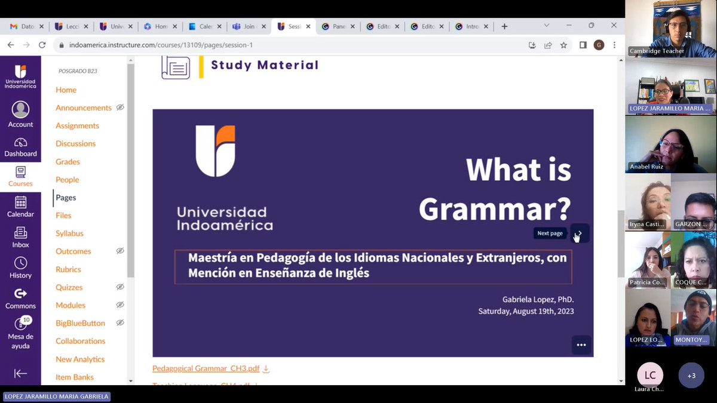Image resolution: width=717 pixels, height=403 pixels.
Task: Open Pages in course navigation
Action: (x=66, y=197)
